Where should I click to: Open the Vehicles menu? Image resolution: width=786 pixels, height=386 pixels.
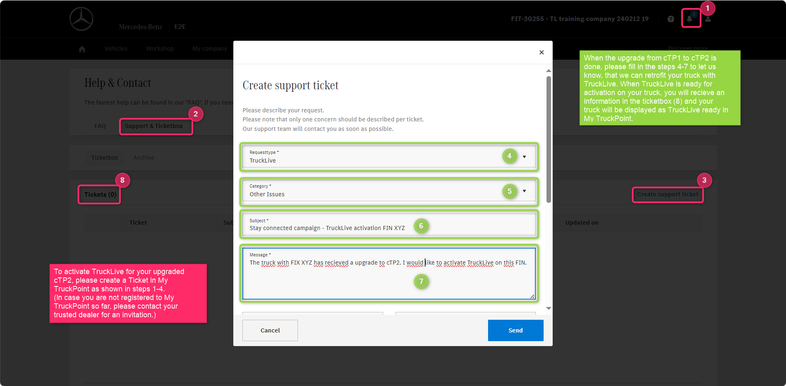coord(116,49)
